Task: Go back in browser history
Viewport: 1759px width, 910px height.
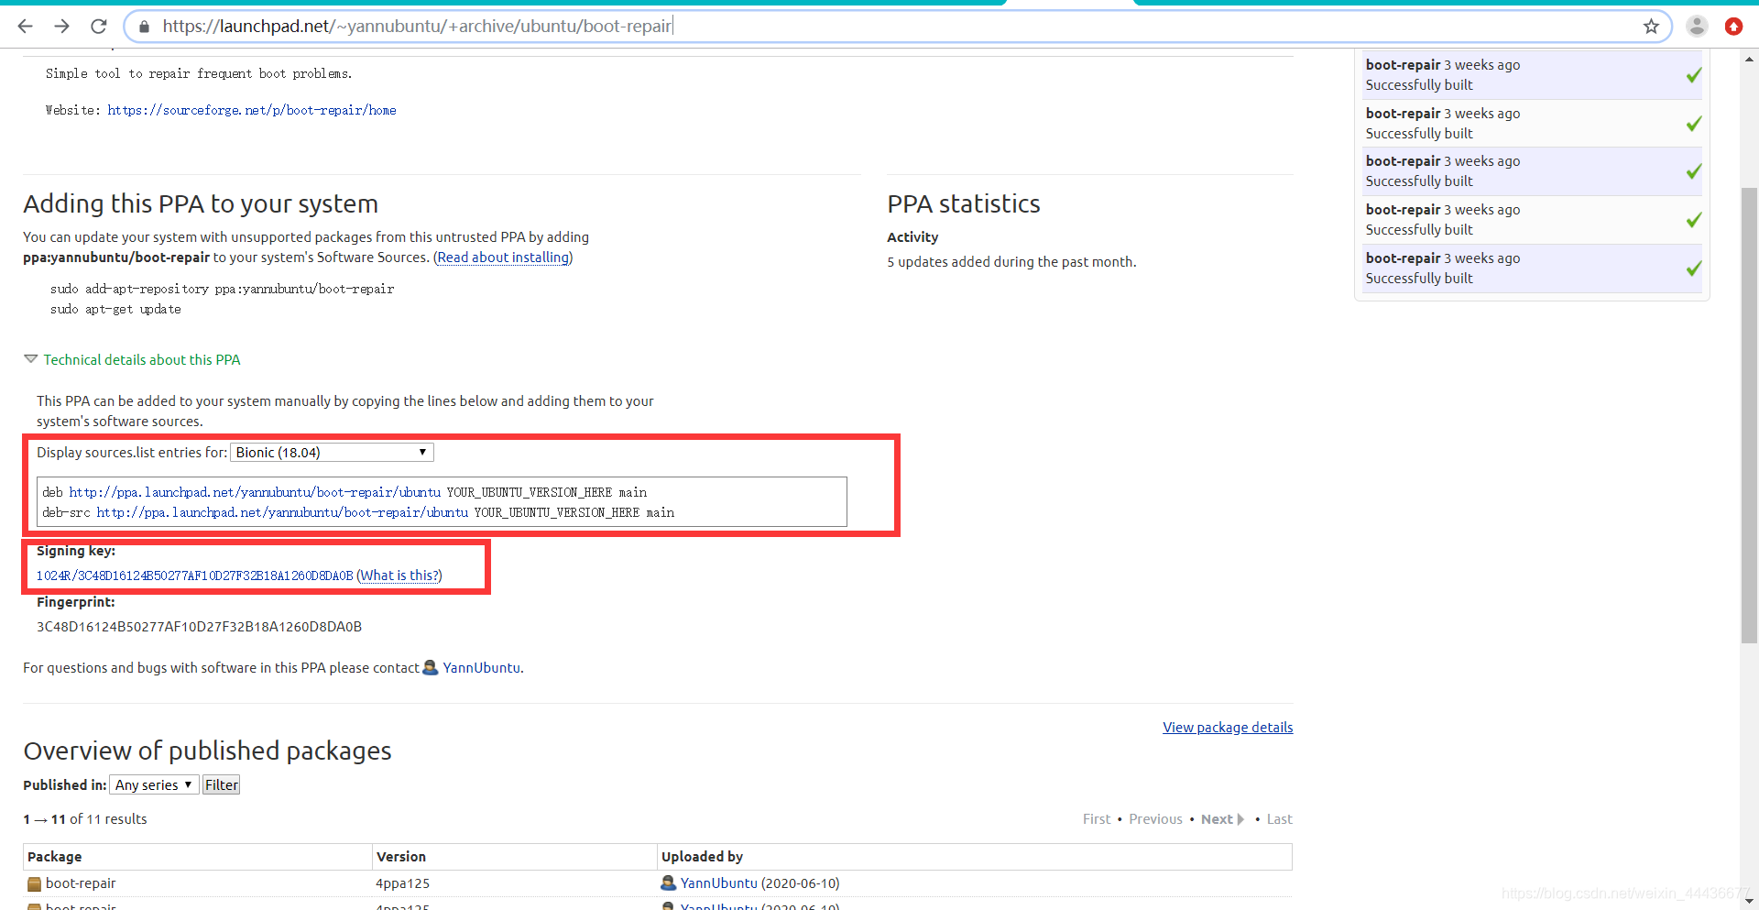Action: point(25,27)
